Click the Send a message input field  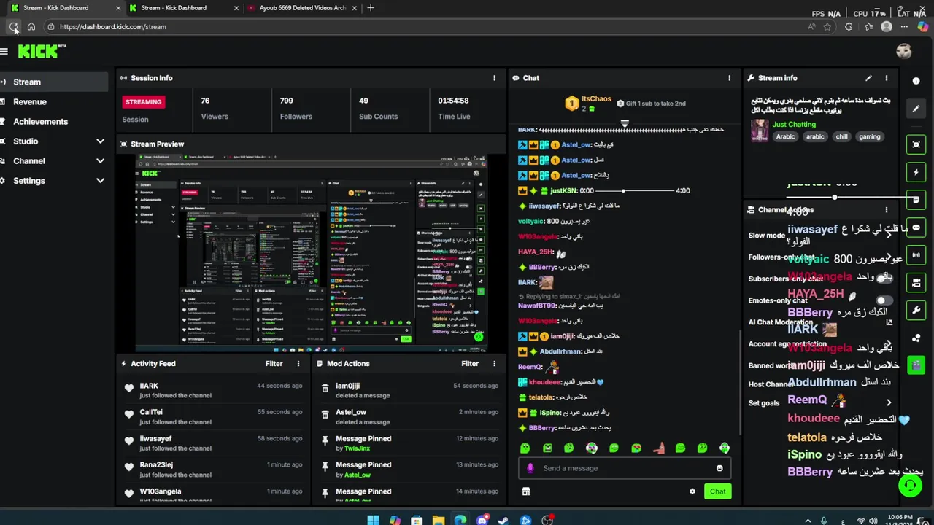tap(625, 468)
